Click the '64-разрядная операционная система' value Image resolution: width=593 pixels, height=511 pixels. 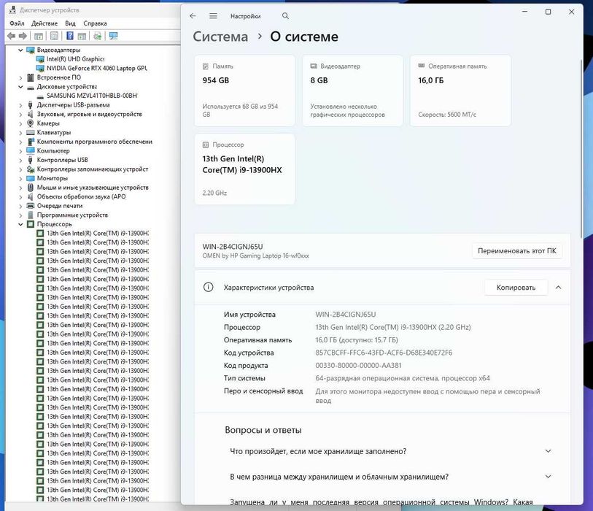pos(403,378)
